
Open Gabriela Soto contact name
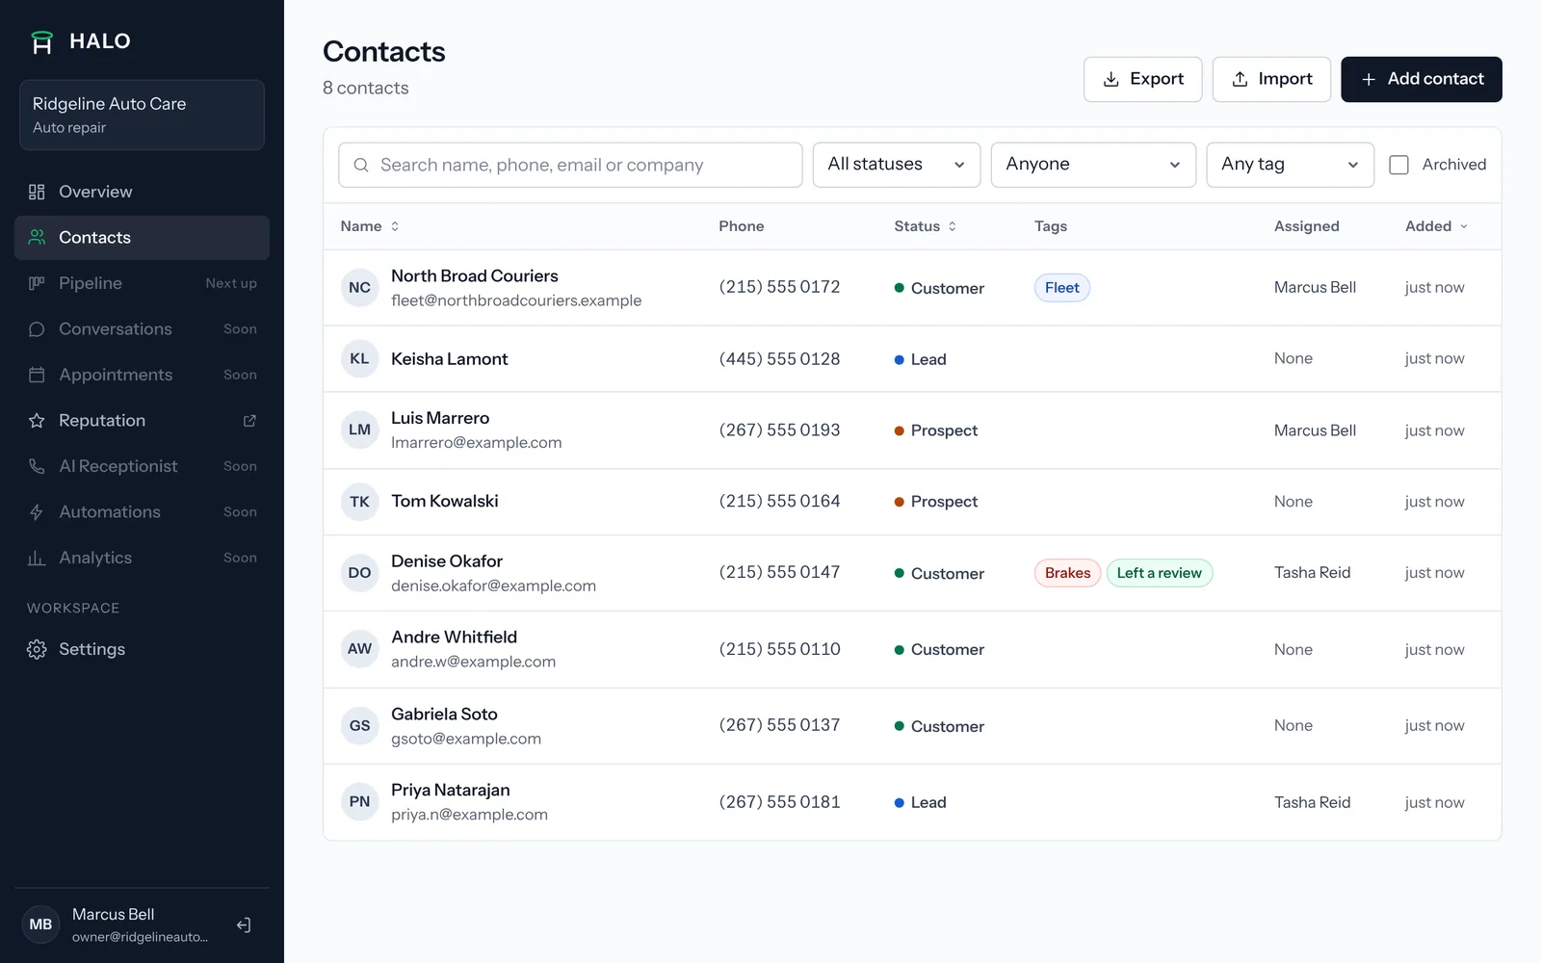[x=444, y=714]
